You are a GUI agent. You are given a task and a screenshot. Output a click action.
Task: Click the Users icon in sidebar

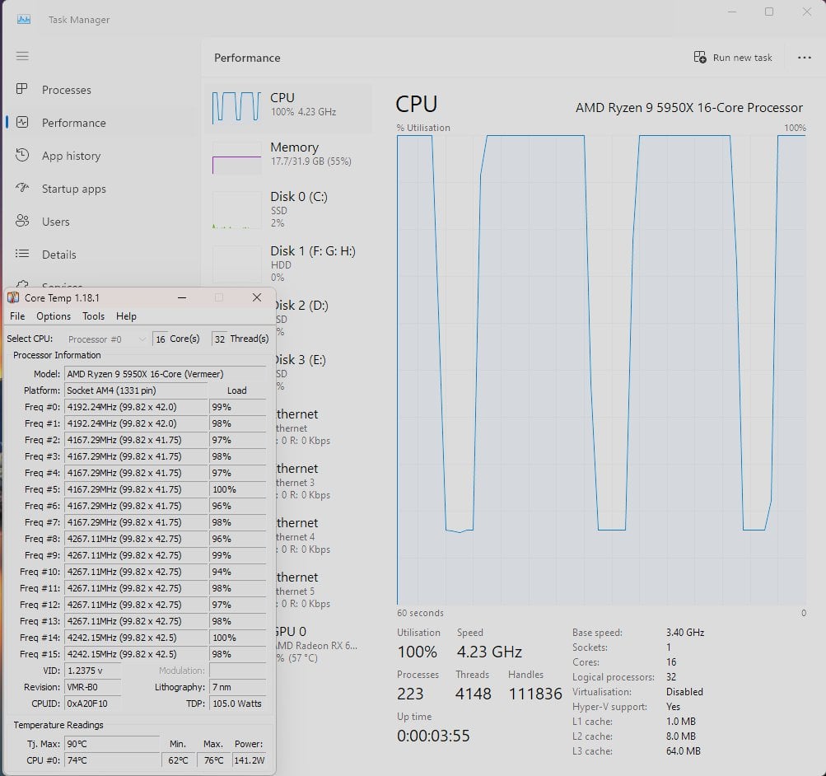tap(22, 221)
